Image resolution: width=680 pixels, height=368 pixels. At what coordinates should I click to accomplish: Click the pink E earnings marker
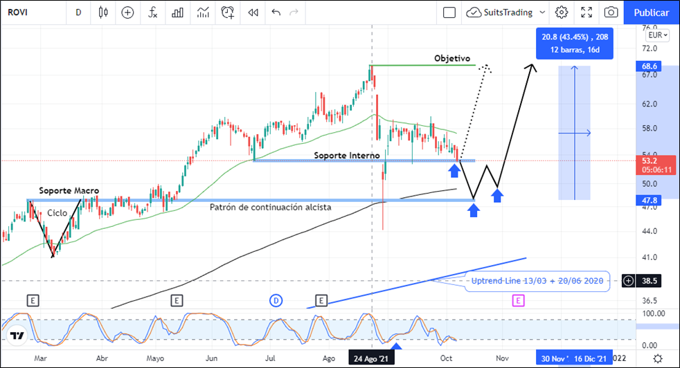click(518, 300)
